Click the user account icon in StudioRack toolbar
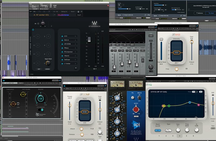The width and height of the screenshot is (216, 141). [78, 12]
